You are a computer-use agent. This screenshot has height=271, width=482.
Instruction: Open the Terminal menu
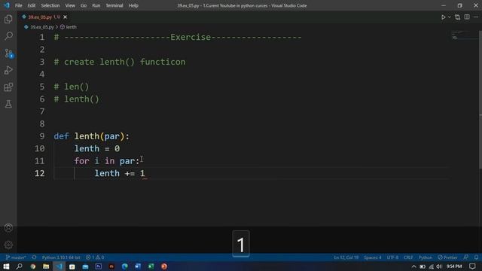click(114, 5)
